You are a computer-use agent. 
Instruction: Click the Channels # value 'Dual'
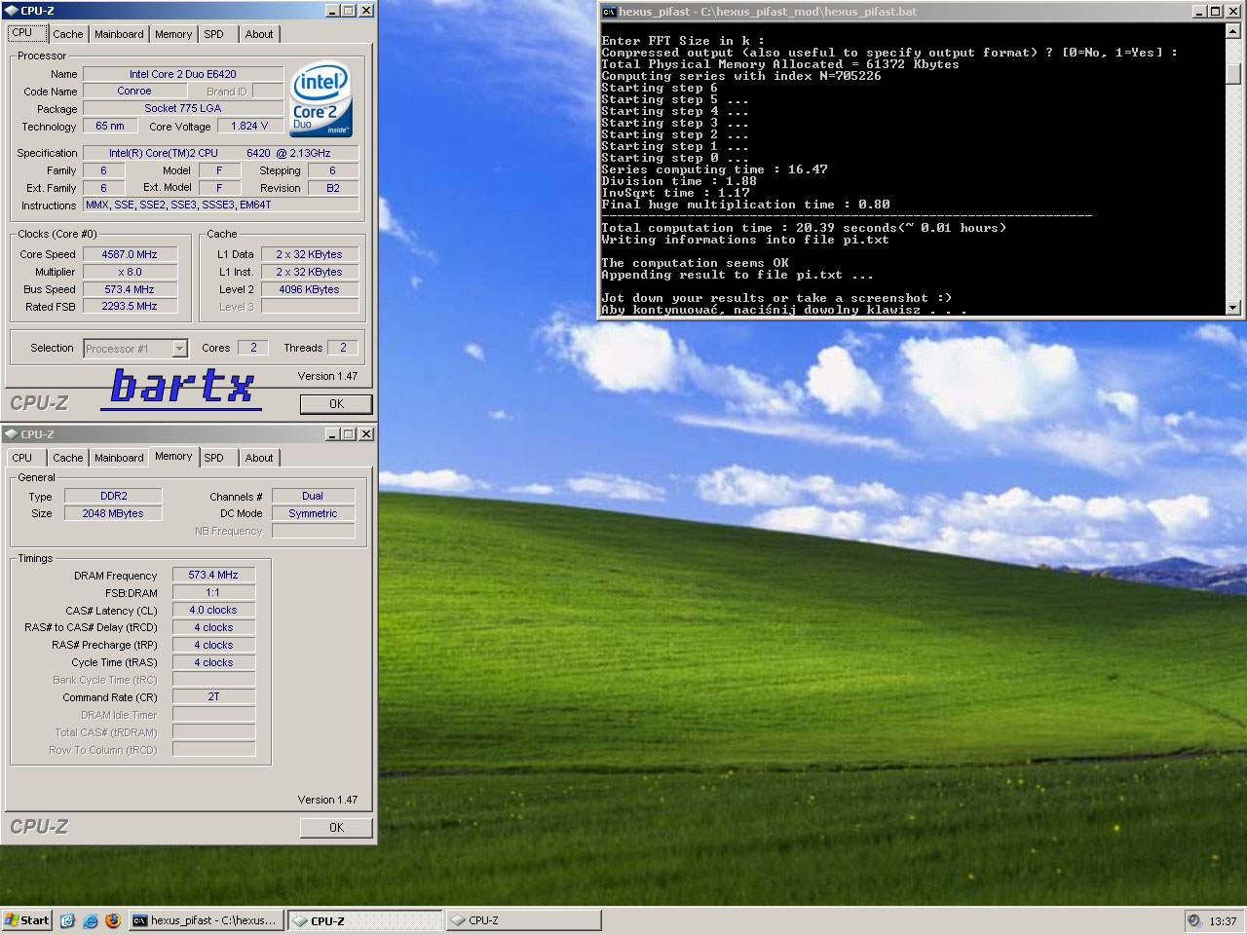pyautogui.click(x=313, y=496)
